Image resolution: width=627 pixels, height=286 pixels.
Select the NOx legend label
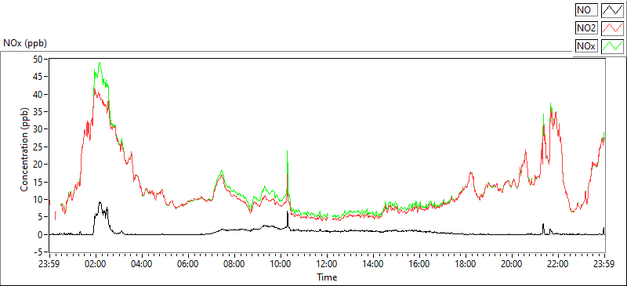[x=586, y=46]
